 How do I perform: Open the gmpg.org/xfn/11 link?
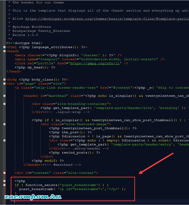pyautogui.click(x=95, y=63)
